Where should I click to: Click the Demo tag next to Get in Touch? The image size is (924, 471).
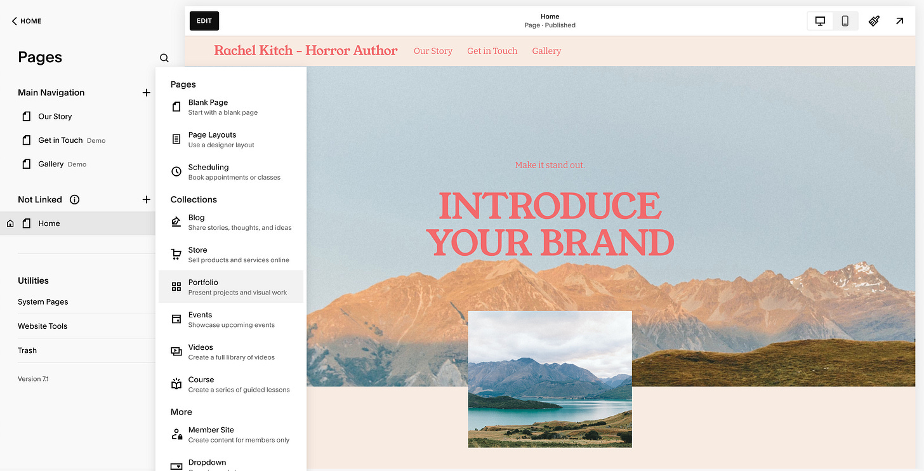click(96, 141)
